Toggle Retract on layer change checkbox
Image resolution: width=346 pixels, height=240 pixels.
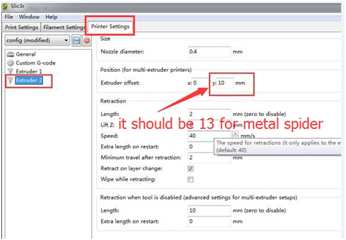click(x=190, y=169)
